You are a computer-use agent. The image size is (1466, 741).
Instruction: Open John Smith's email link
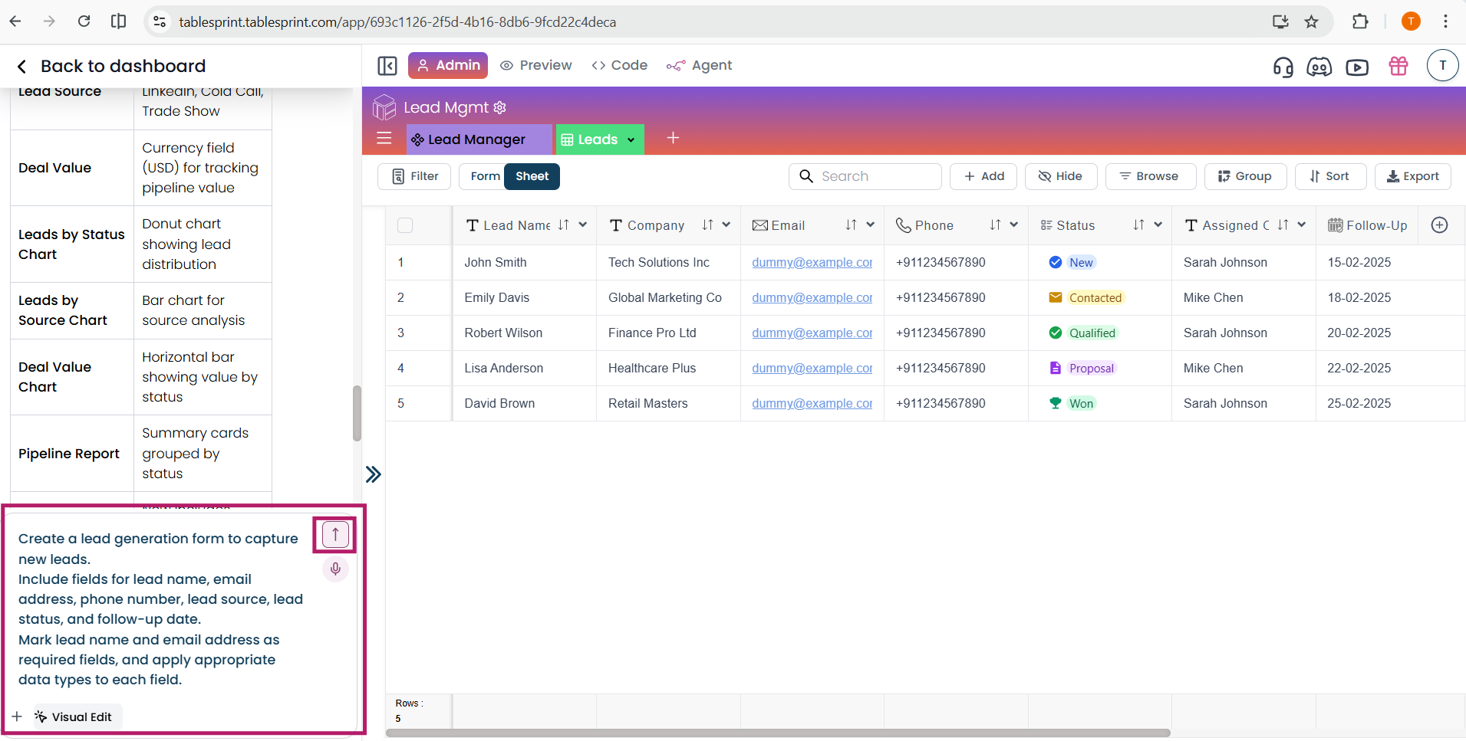tap(812, 262)
